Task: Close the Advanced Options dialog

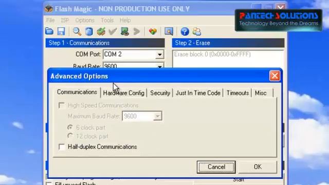Action: [x=275, y=76]
